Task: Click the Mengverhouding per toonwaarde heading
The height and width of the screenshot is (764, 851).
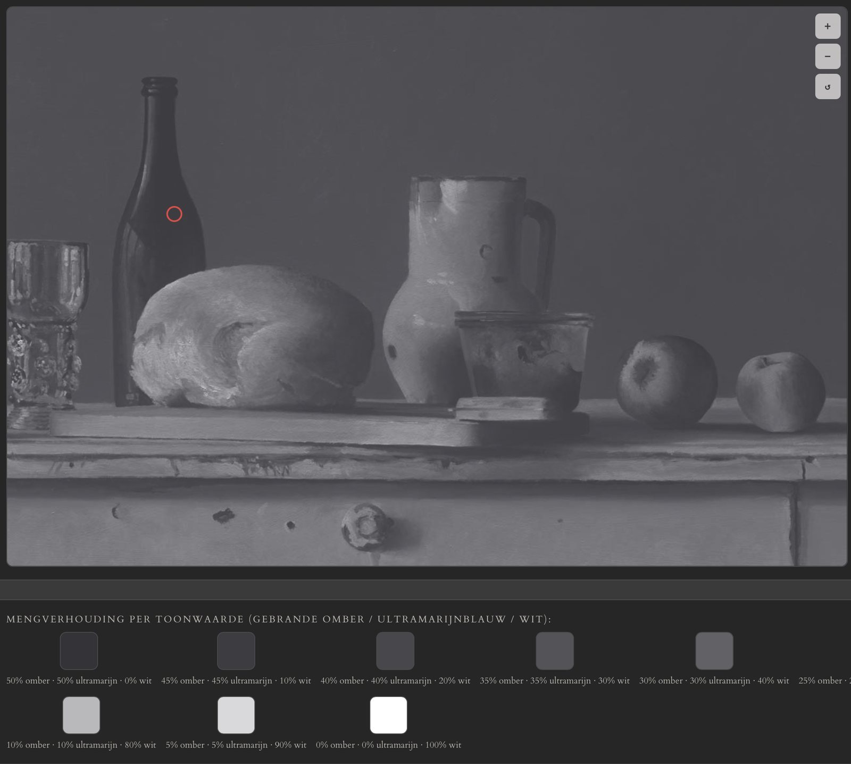Action: click(x=279, y=619)
